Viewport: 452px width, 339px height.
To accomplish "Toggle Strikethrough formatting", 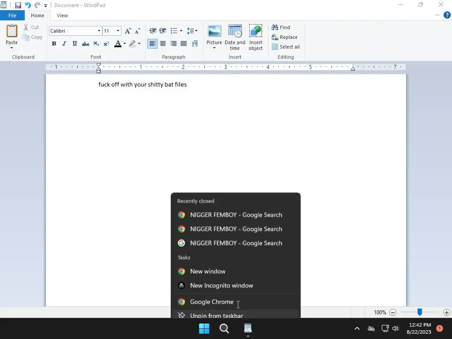I will click(x=85, y=44).
